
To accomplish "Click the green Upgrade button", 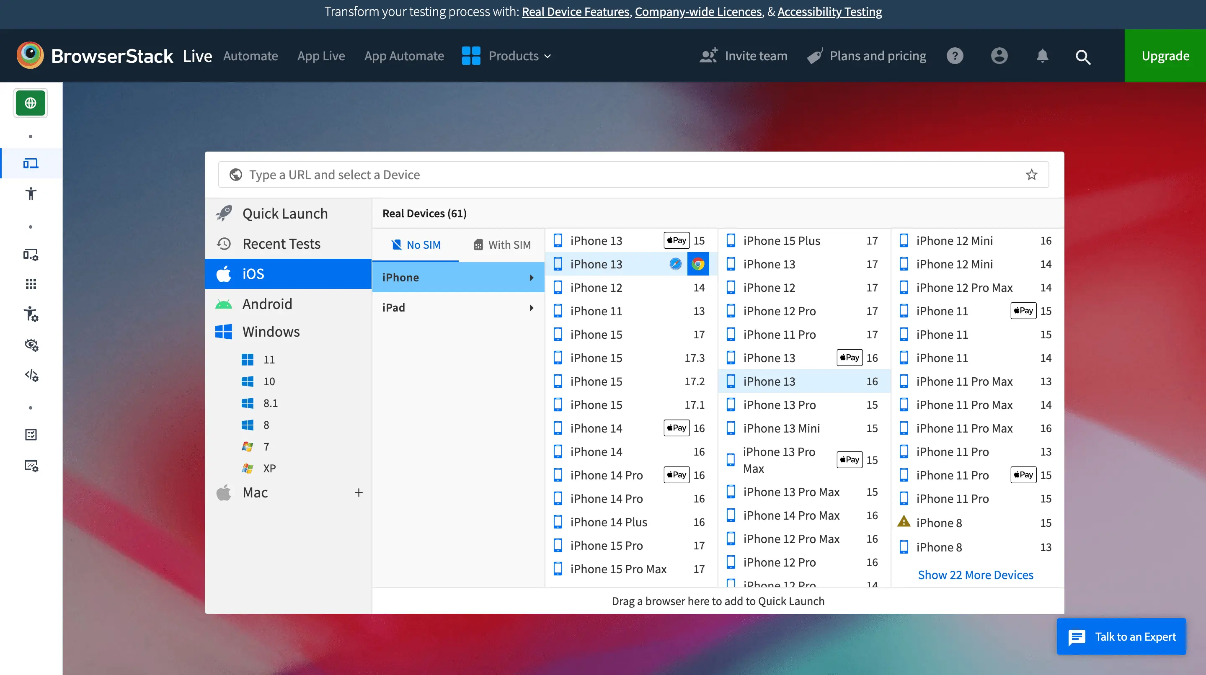I will [x=1165, y=56].
